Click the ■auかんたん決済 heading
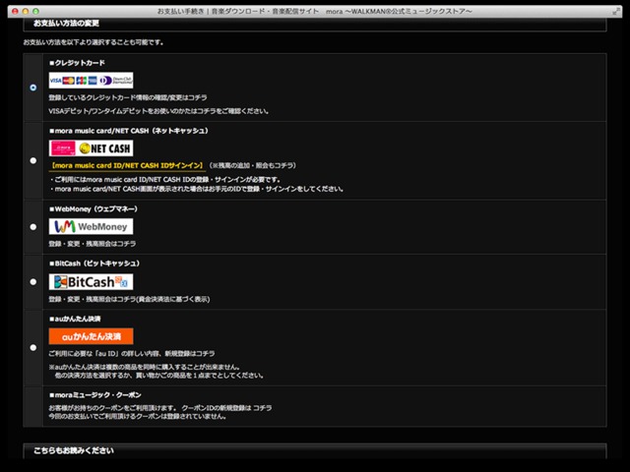 tap(75, 319)
